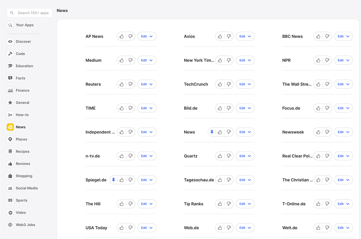
Task: Upvote the Quartz app
Action: tap(220, 156)
